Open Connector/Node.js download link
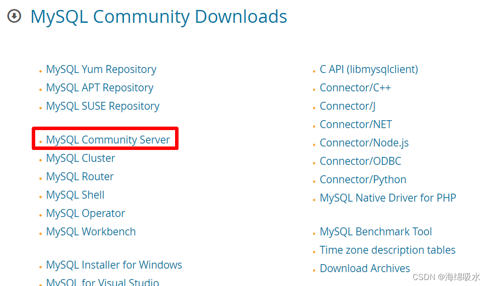Image resolution: width=488 pixels, height=286 pixels. [x=364, y=143]
